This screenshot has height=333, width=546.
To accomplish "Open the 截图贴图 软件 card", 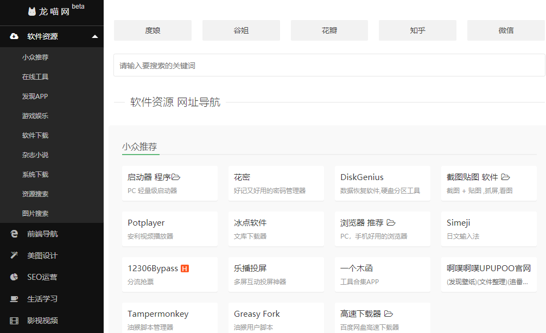I will [x=489, y=183].
